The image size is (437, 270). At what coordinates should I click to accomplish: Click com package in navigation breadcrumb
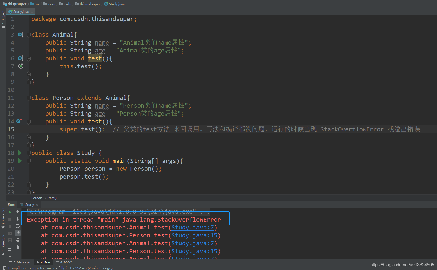point(49,4)
